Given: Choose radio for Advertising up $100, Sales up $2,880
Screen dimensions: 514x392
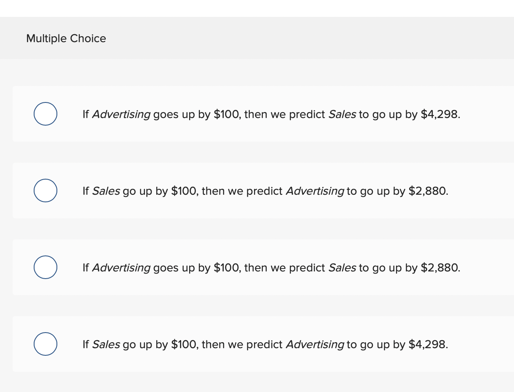Looking at the screenshot, I should [x=46, y=267].
